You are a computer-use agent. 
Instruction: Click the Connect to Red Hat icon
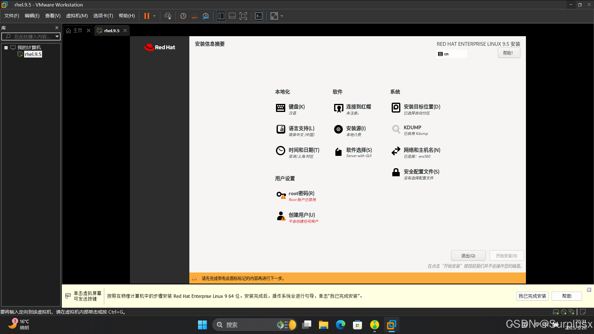click(x=338, y=108)
